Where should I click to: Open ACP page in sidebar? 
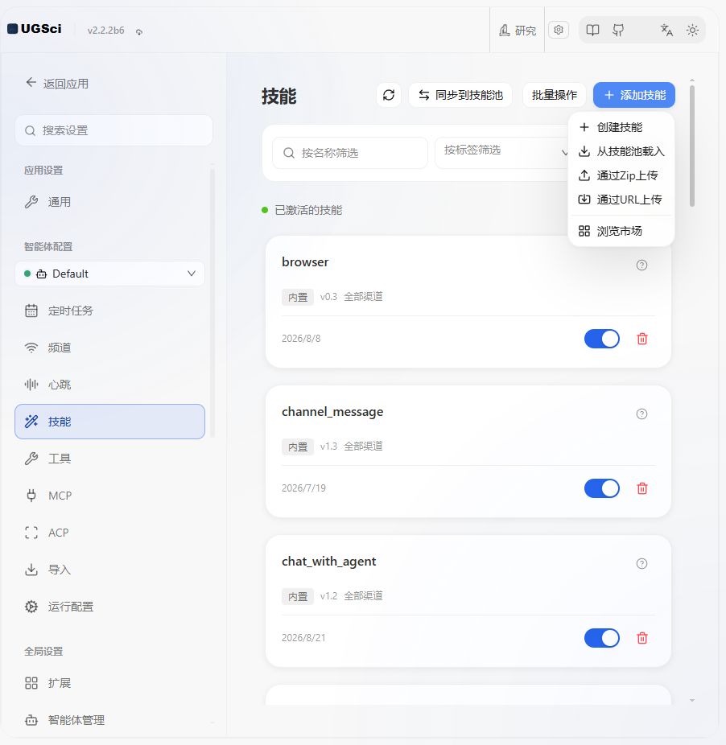tap(109, 533)
